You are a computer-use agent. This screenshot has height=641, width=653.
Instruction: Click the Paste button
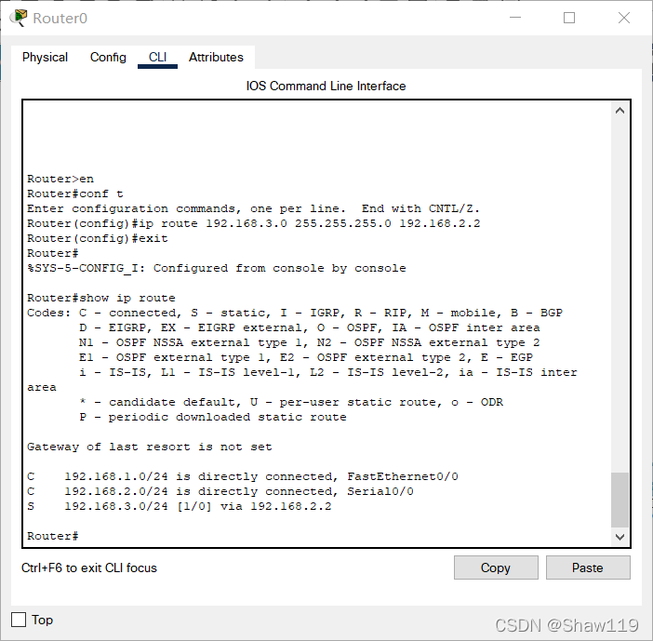pos(588,568)
